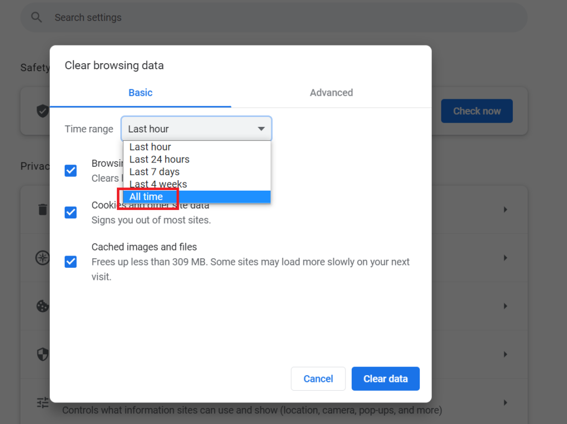Click the compass-style icon in settings list

point(43,258)
